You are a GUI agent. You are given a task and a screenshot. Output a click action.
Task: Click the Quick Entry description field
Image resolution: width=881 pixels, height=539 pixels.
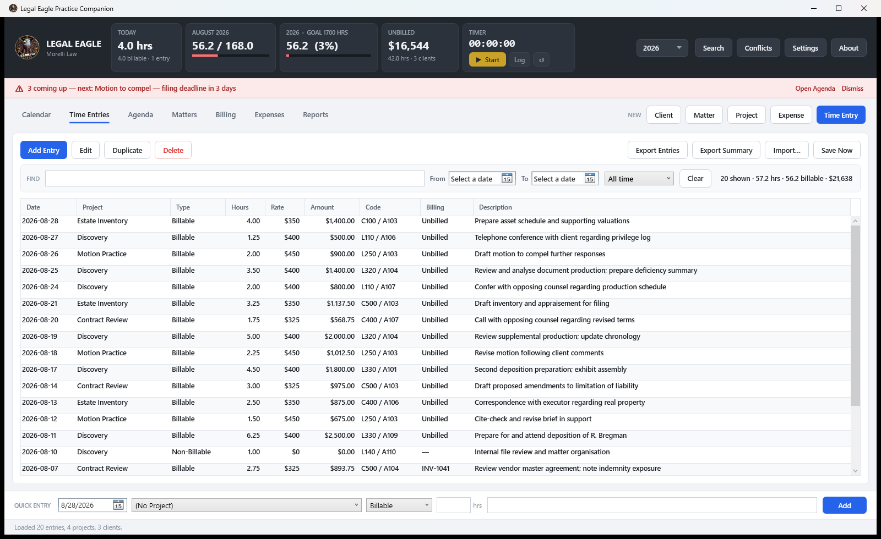pos(652,505)
